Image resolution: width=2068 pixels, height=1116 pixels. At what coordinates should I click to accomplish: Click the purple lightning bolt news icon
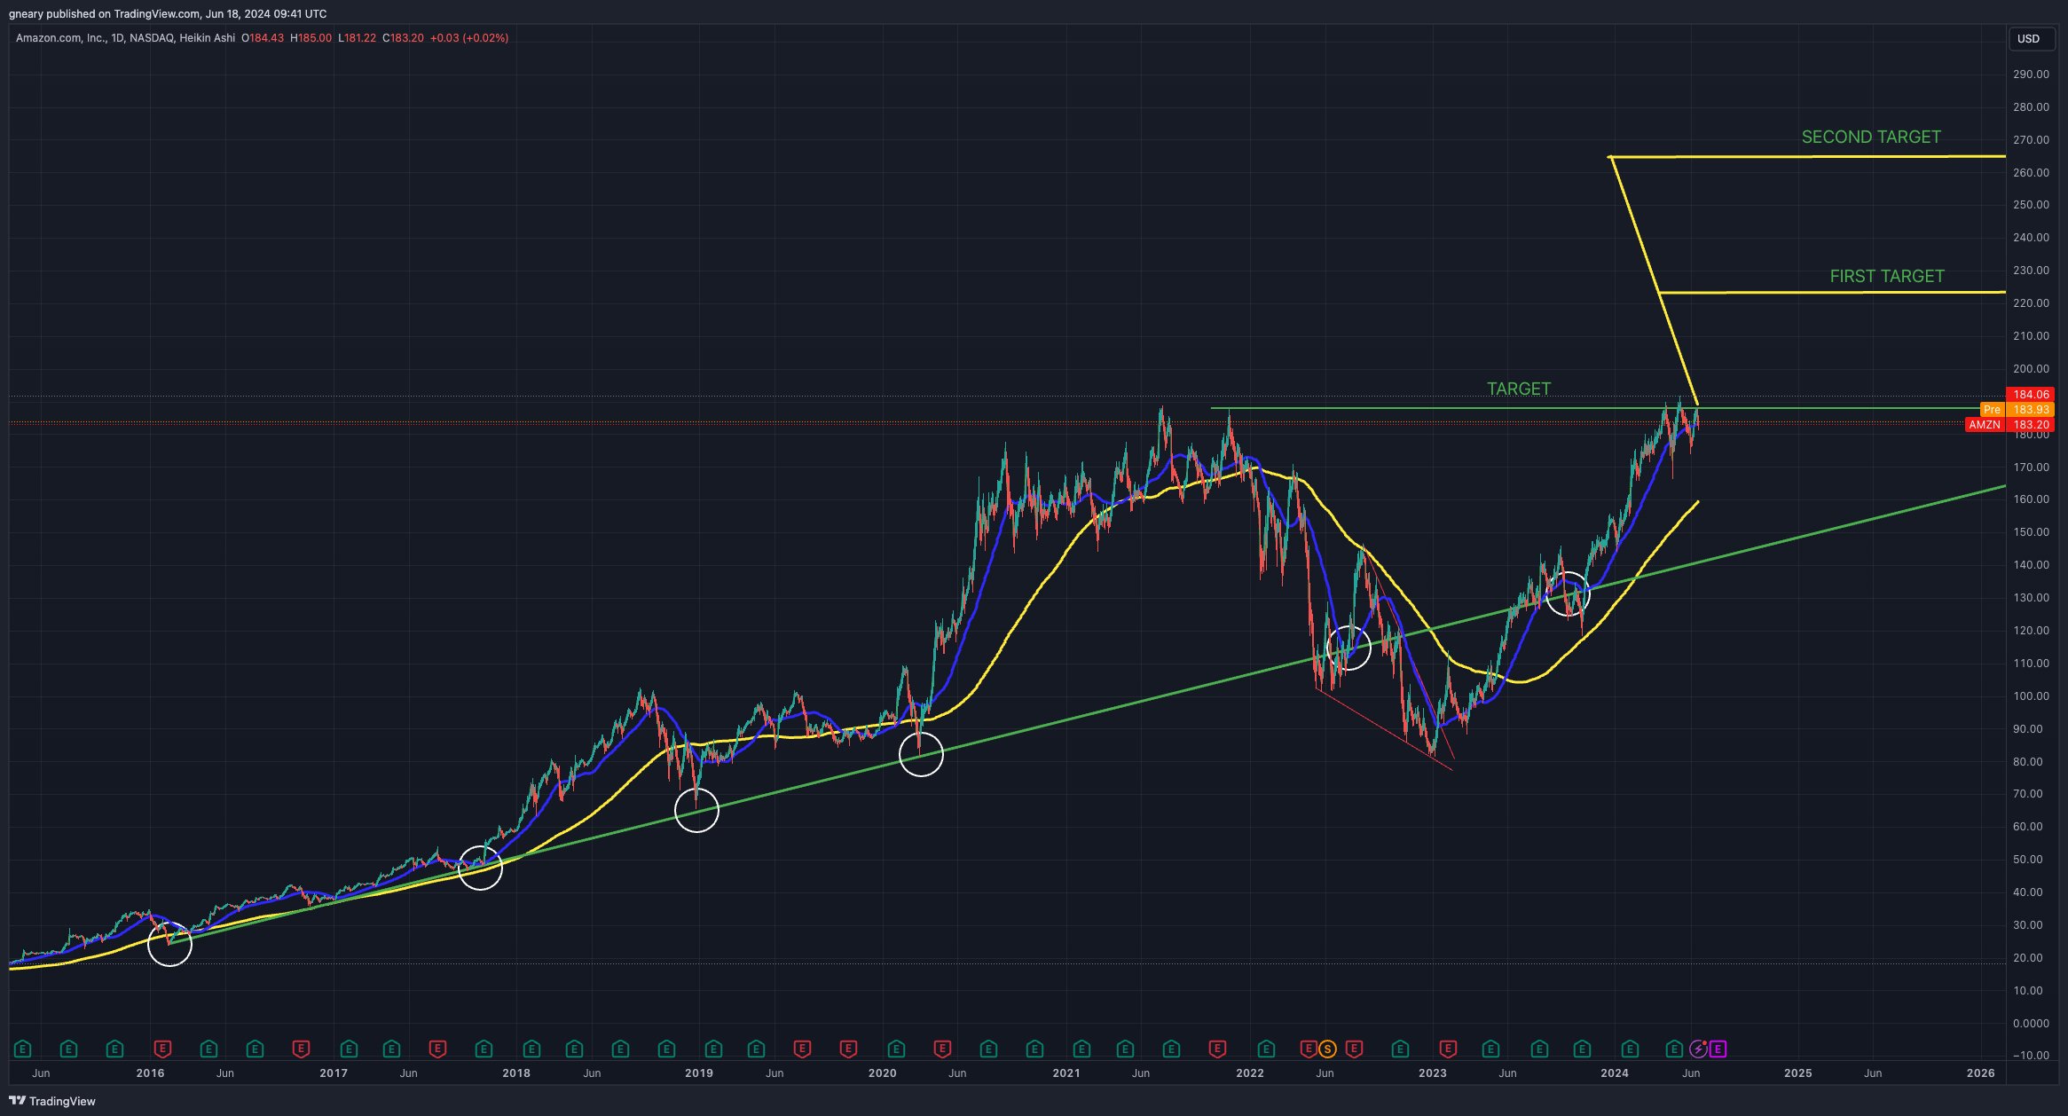[x=1697, y=1049]
